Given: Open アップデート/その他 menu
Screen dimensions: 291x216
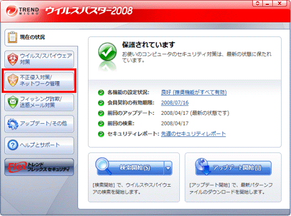Looking at the screenshot, I should [x=39, y=124].
